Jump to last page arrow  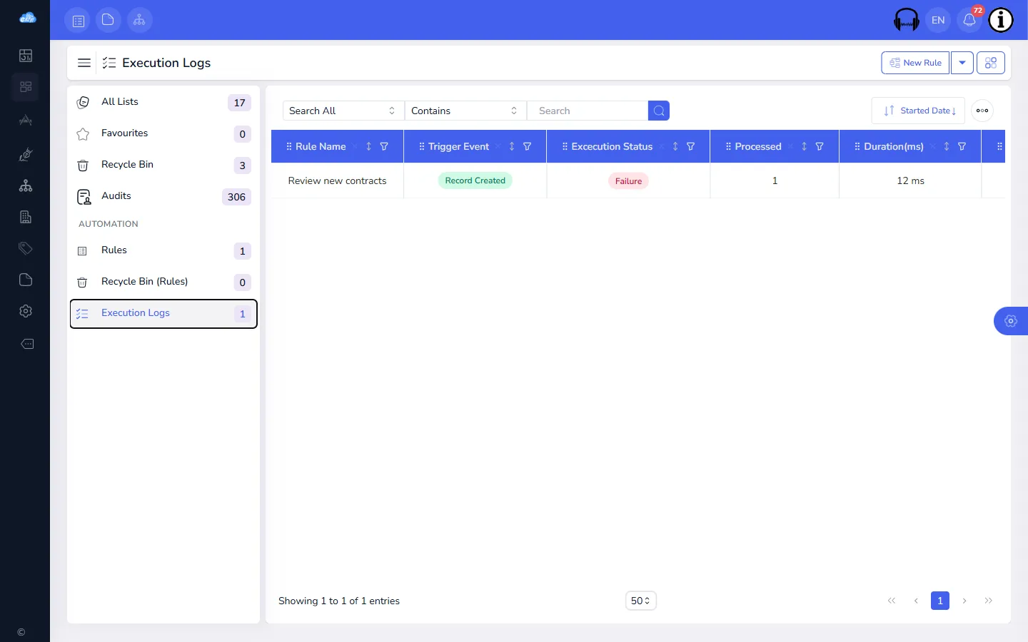pos(989,601)
